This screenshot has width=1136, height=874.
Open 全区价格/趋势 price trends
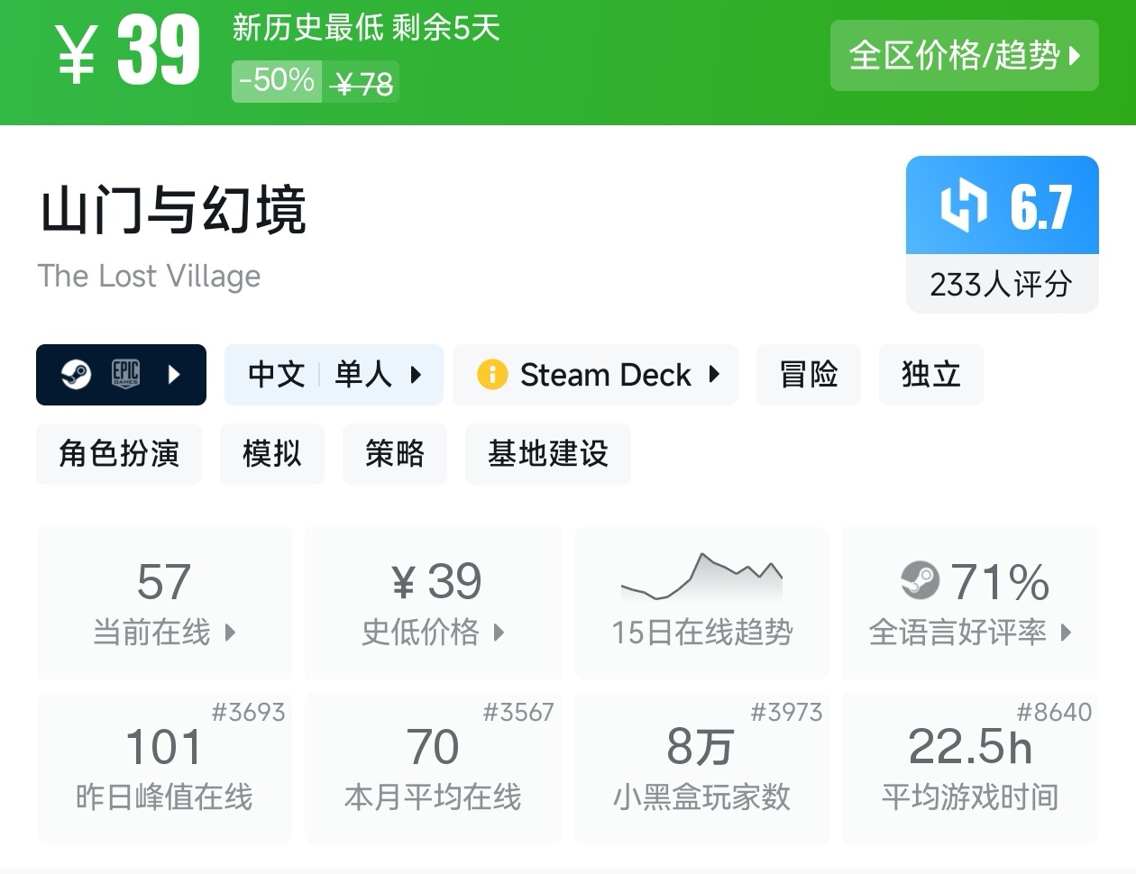point(964,56)
